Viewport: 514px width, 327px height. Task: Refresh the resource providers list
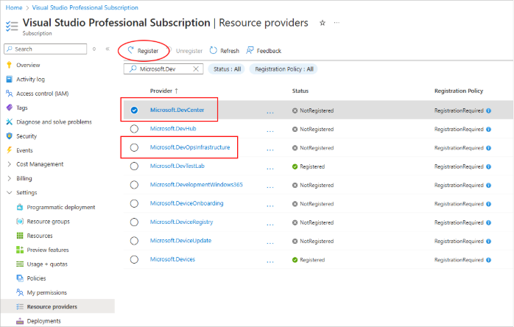coord(225,51)
